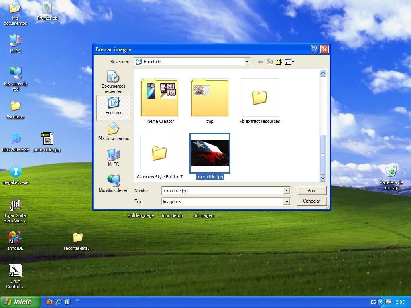Select Drum Control shortcut on desktop
The width and height of the screenshot is (411, 308).
tap(16, 276)
